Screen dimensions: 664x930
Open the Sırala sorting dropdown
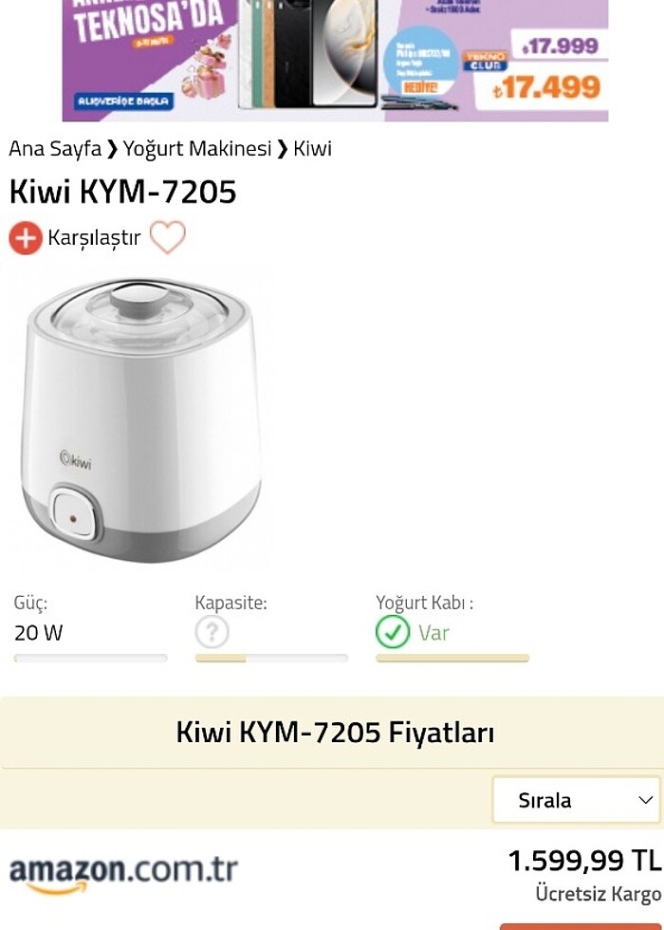coord(577,800)
